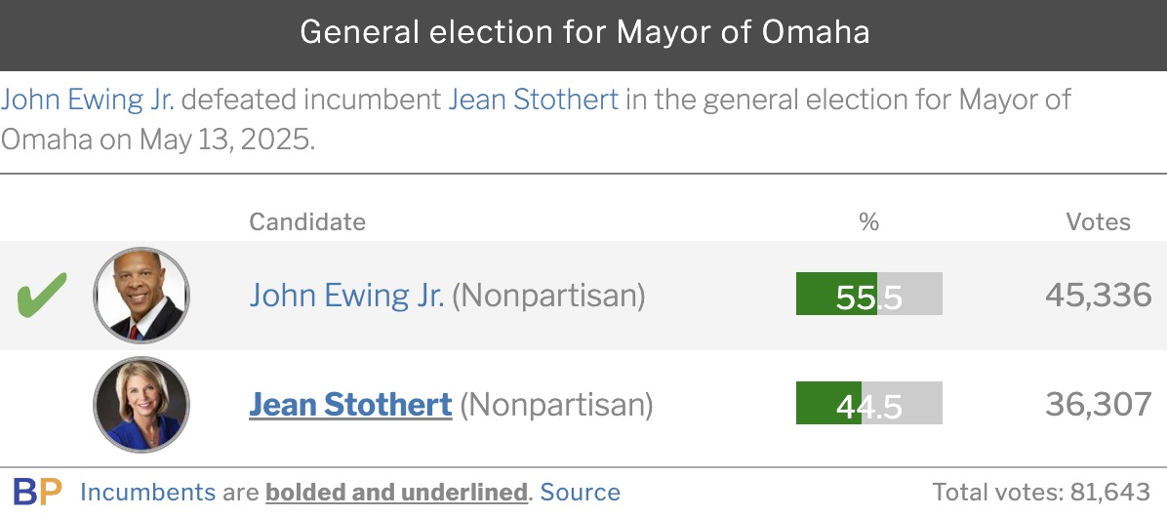This screenshot has height=517, width=1167.
Task: Click the Candidate column header
Action: pos(307,221)
